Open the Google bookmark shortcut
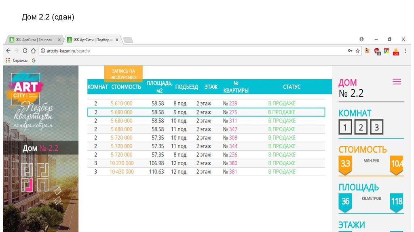This screenshot has height=232, width=414. [34, 60]
